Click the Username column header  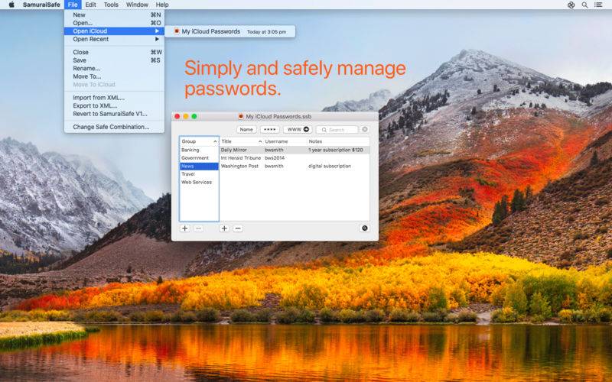pos(285,141)
